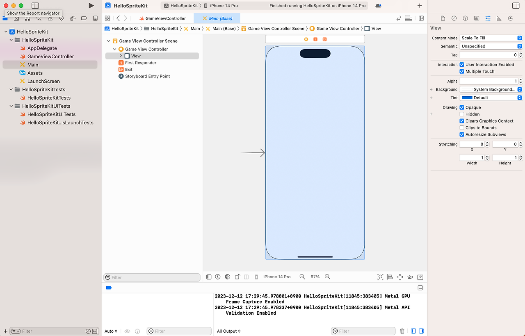Click the Background color swatch

point(467,89)
